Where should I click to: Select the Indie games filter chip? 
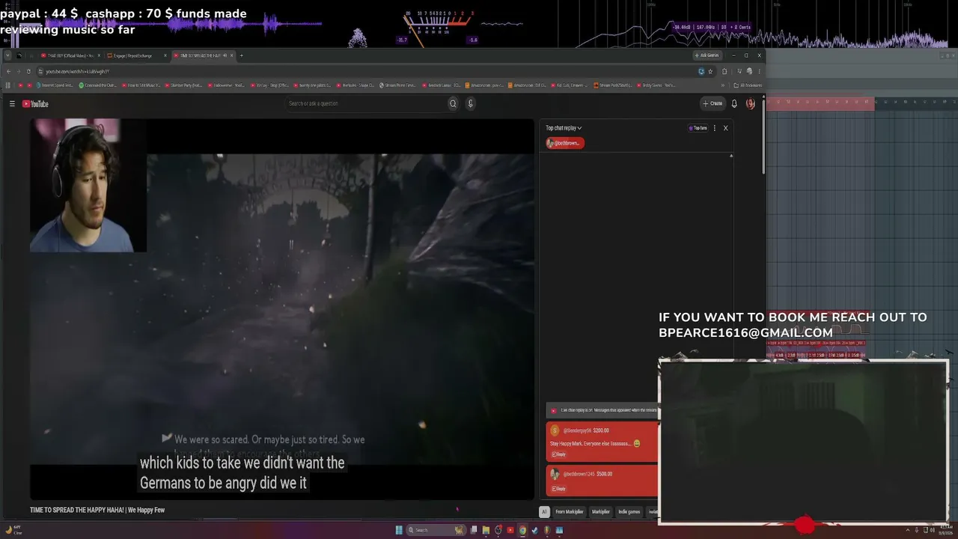[629, 512]
